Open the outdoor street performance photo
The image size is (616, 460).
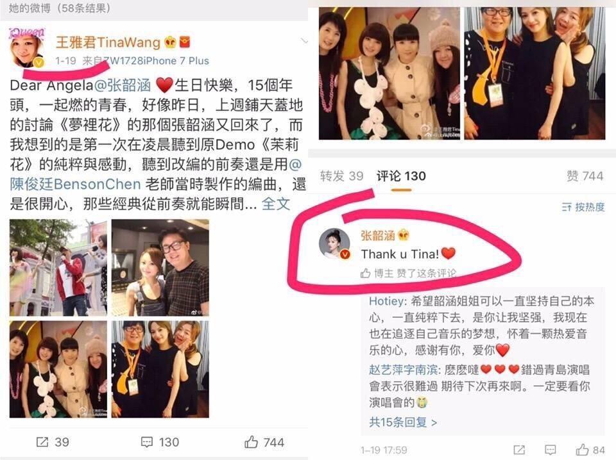pos(58,267)
